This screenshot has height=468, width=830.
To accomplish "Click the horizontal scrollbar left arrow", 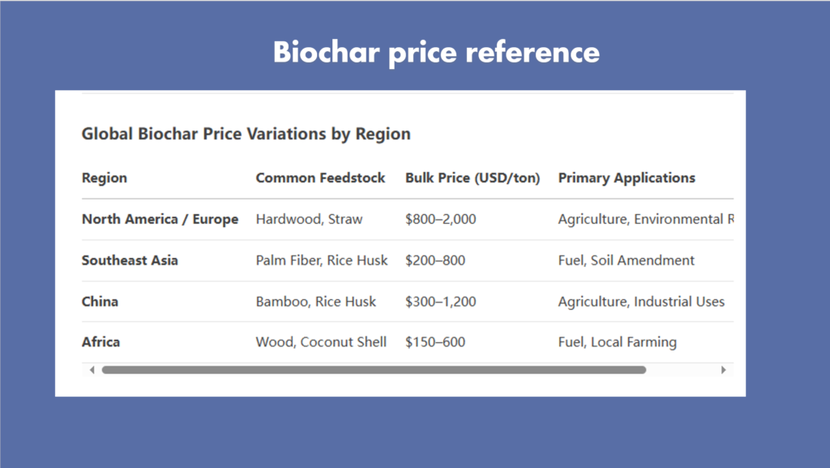I will [x=92, y=370].
